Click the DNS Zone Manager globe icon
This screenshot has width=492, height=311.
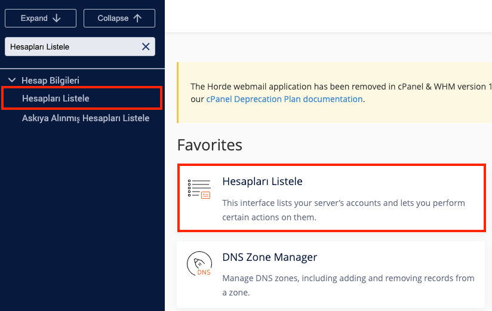click(x=199, y=264)
